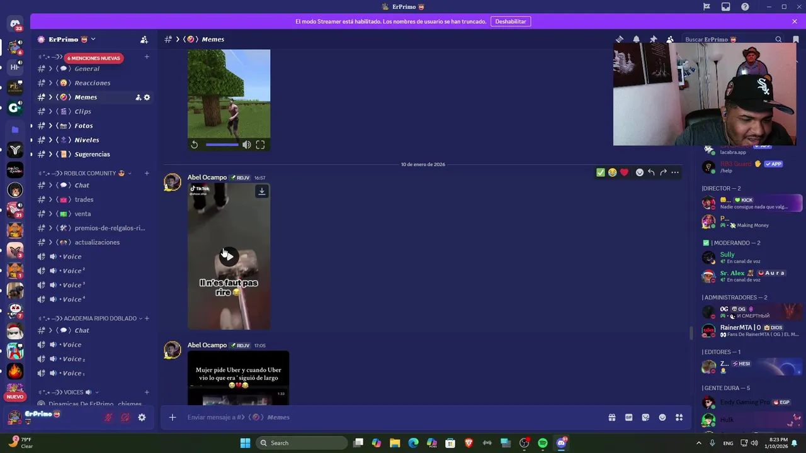React with the green check mark emoji

(x=600, y=172)
